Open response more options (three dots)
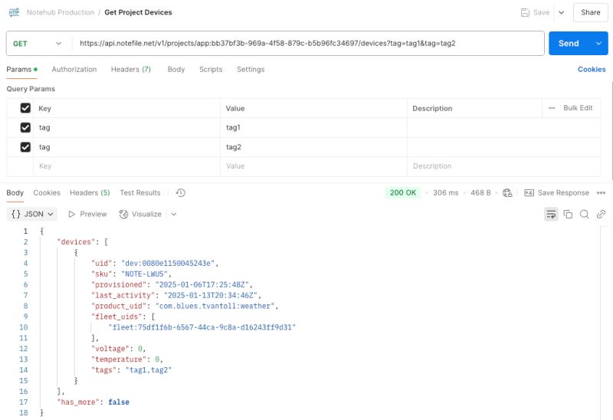 pyautogui.click(x=601, y=193)
